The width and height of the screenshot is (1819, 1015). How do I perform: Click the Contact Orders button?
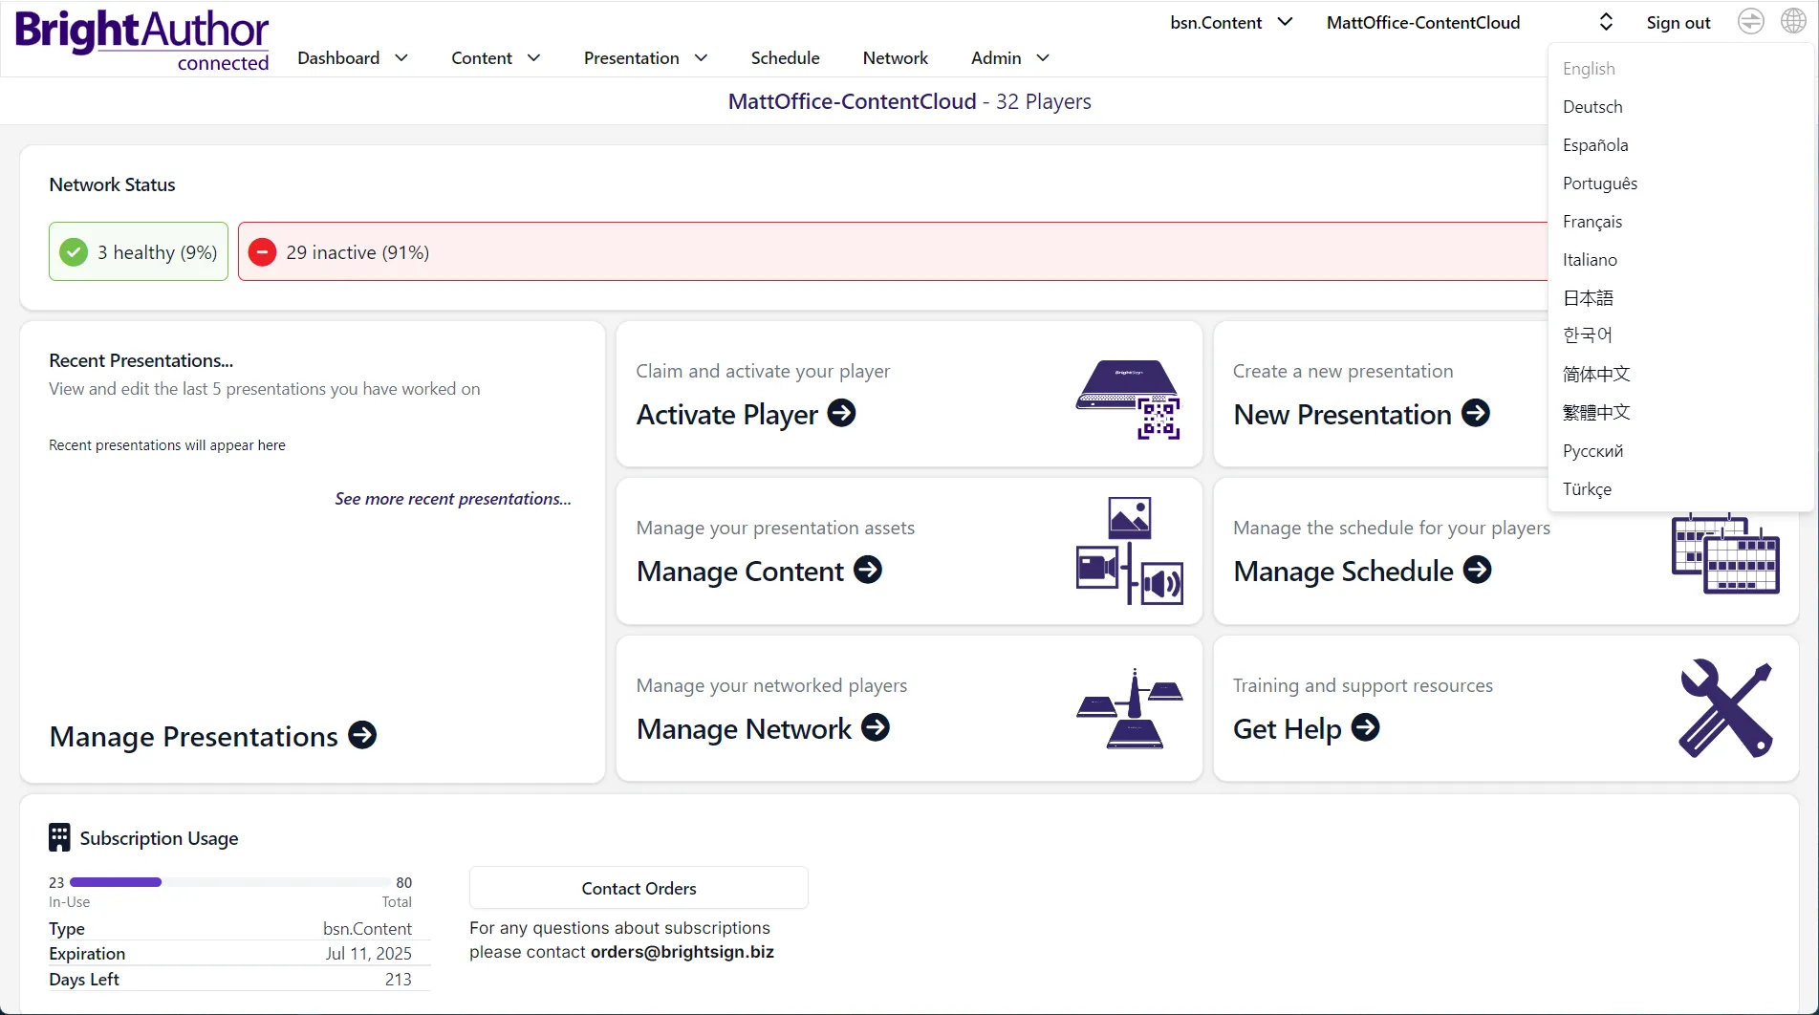point(639,888)
